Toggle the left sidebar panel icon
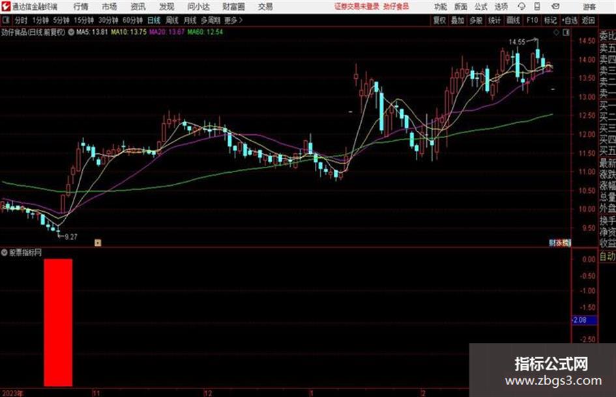 pyautogui.click(x=5, y=20)
